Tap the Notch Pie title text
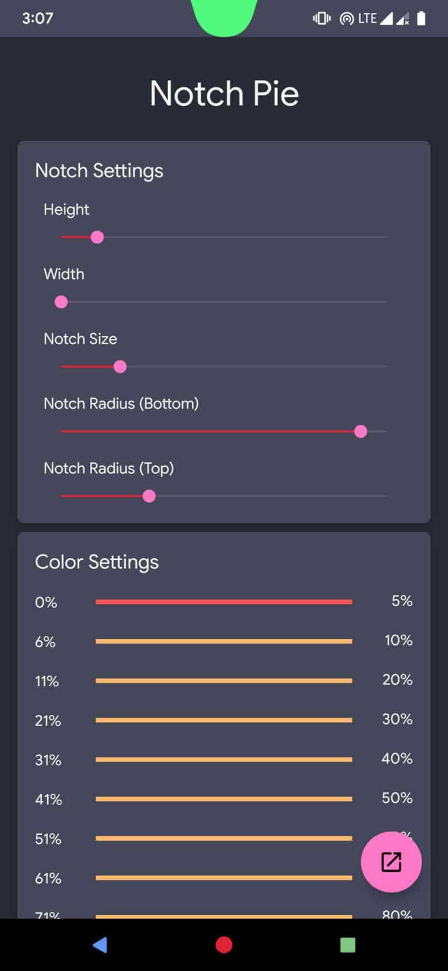This screenshot has width=448, height=971. click(224, 93)
